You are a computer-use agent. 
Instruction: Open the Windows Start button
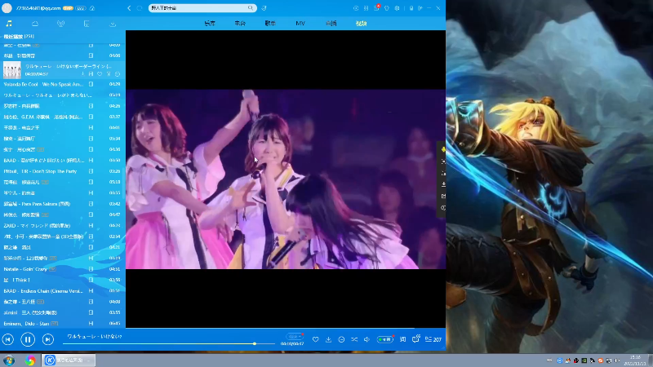[x=9, y=360]
